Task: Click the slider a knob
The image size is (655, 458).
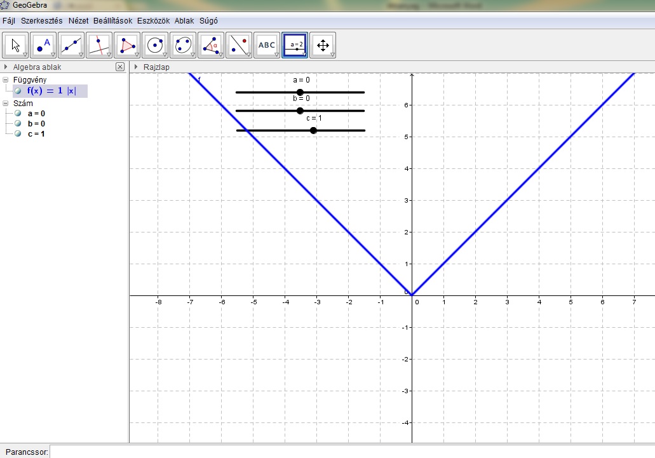Action: 300,92
